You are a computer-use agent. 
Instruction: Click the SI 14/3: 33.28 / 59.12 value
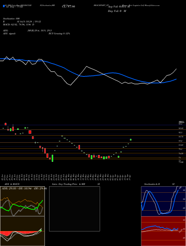(29, 22)
